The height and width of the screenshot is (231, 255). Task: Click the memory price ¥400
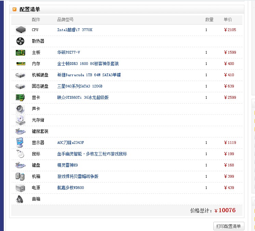(x=229, y=64)
